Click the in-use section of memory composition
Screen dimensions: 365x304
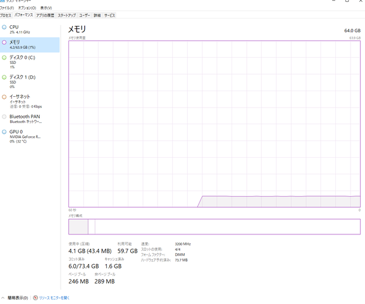[x=78, y=226]
